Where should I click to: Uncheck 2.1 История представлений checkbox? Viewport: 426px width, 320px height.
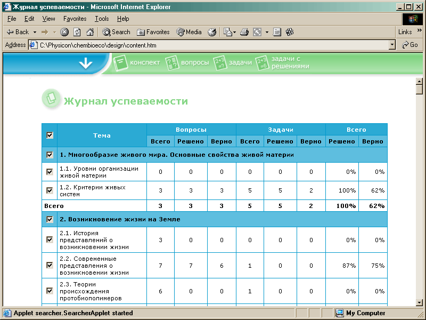pyautogui.click(x=50, y=239)
